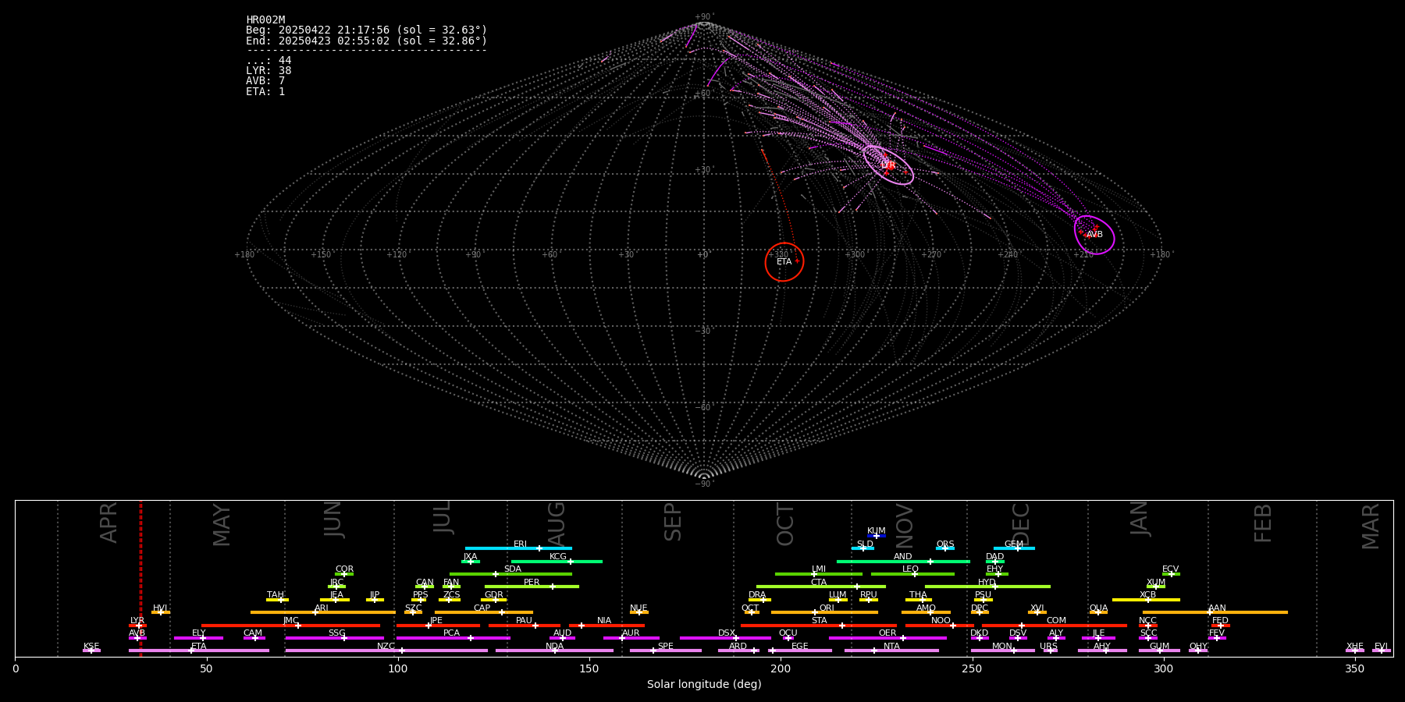Image resolution: width=1405 pixels, height=702 pixels.
Task: Click the peak marker on PER bar
Action: 553,587
